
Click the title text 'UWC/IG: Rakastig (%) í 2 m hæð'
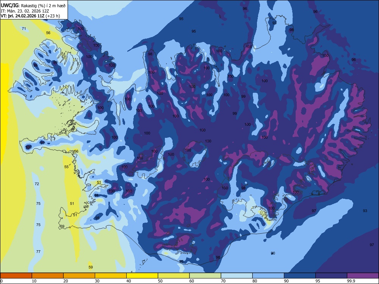click(33, 6)
